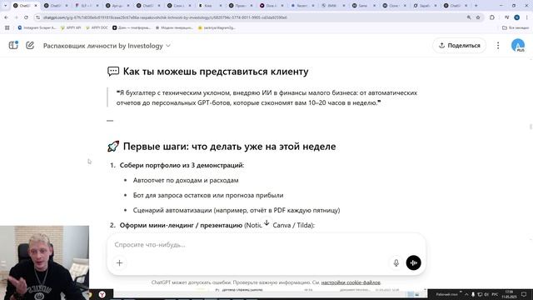Screen dimensions: 533x300
Task: Click the Автоотчет по доходам и расходам bullet
Action: tap(186, 180)
